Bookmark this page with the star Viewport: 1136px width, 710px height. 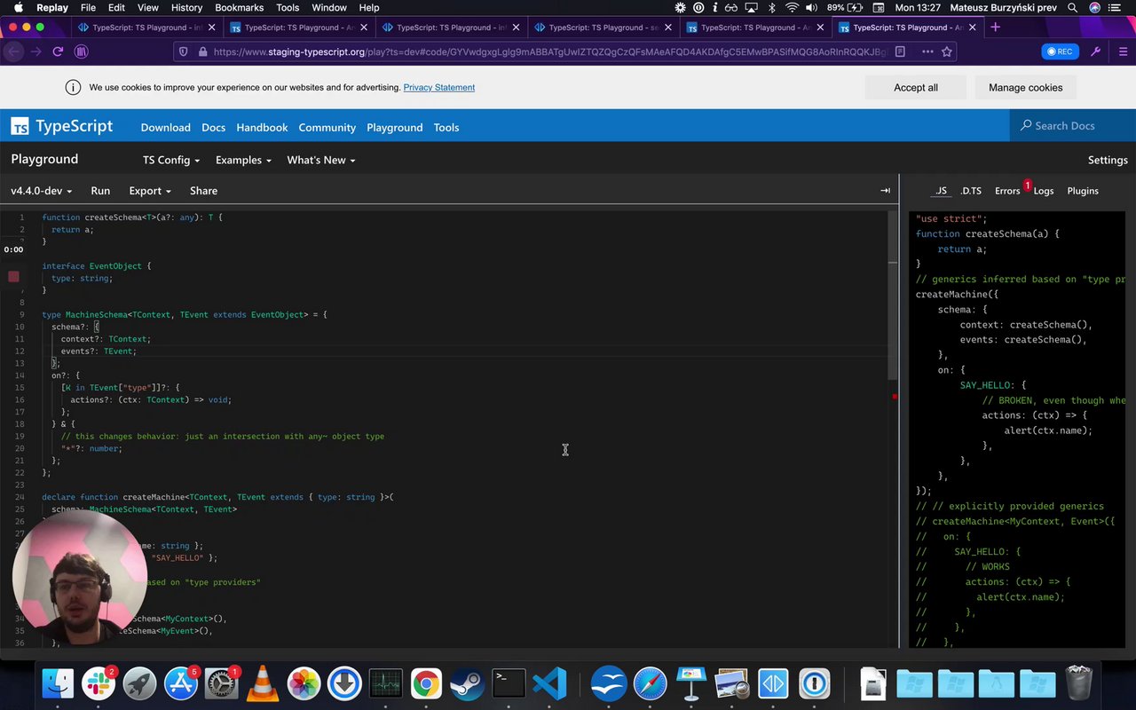[x=947, y=51]
